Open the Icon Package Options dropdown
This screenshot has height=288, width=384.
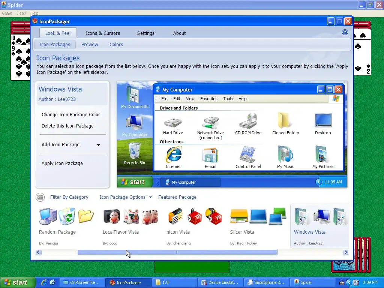[x=126, y=197]
